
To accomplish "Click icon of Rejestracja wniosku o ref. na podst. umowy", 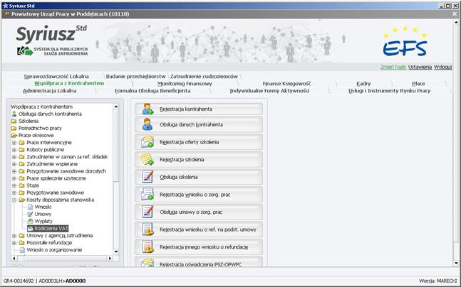I will click(x=147, y=229).
